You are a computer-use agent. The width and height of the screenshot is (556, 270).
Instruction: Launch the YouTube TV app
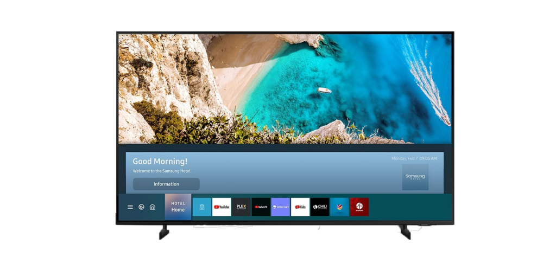point(261,207)
